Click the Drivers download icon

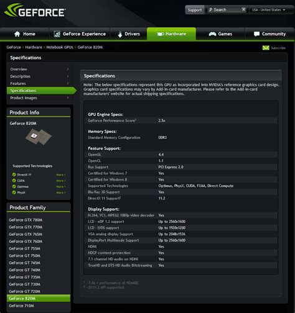(120, 34)
